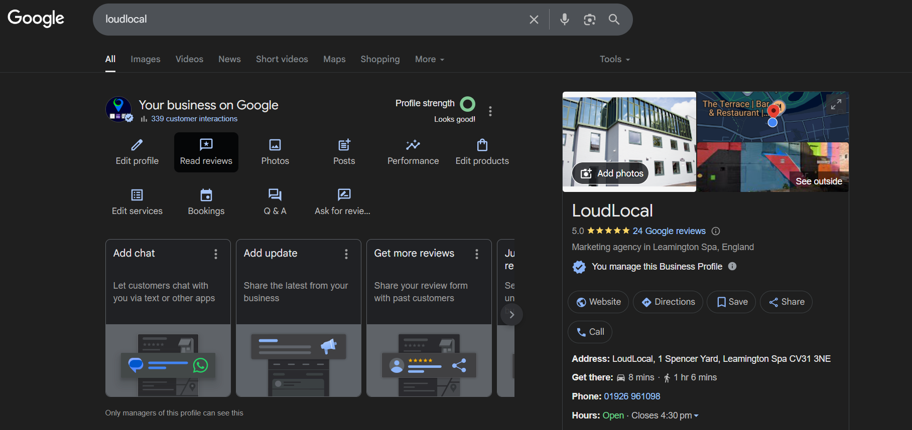Save LoudLocal business listing
The height and width of the screenshot is (430, 912).
point(731,302)
